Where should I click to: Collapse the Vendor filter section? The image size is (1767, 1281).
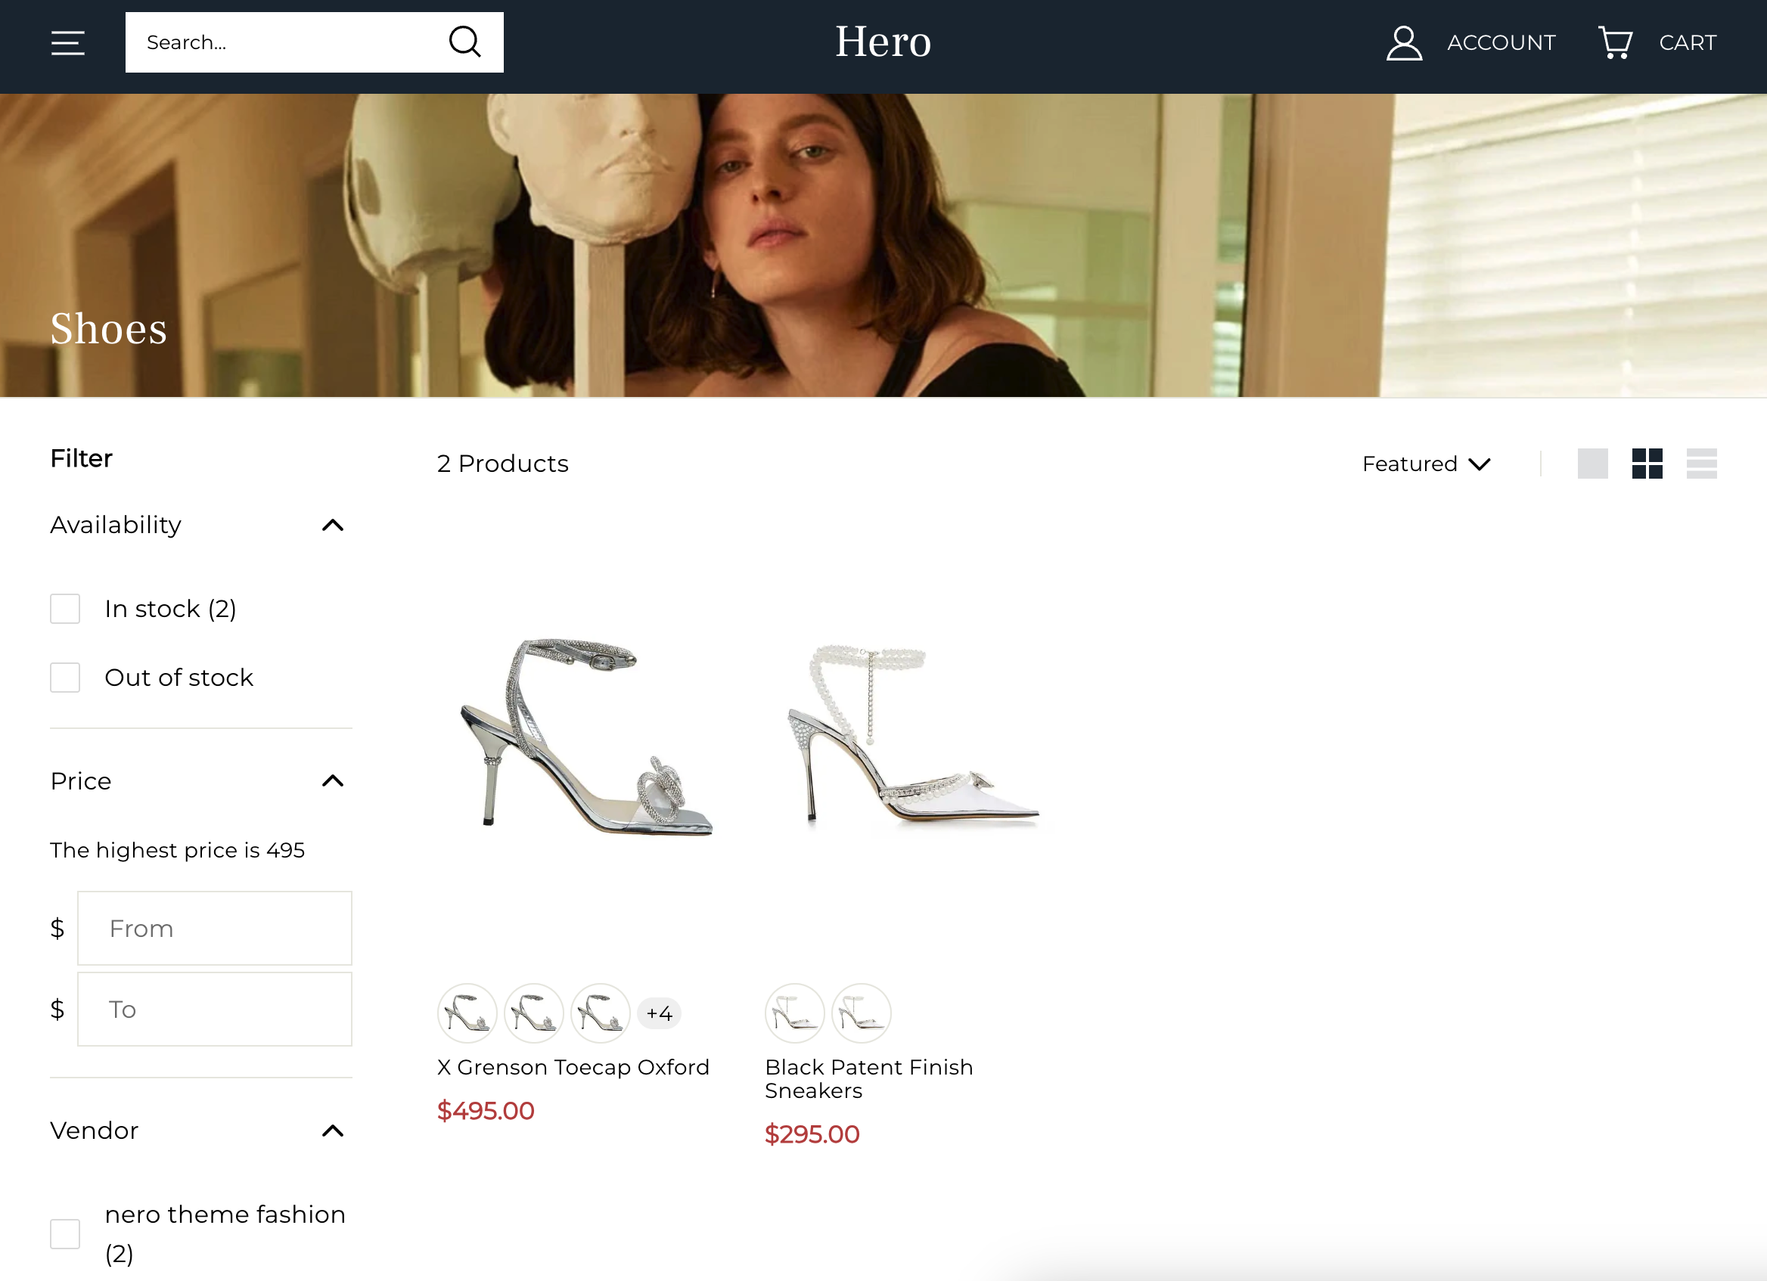click(333, 1131)
